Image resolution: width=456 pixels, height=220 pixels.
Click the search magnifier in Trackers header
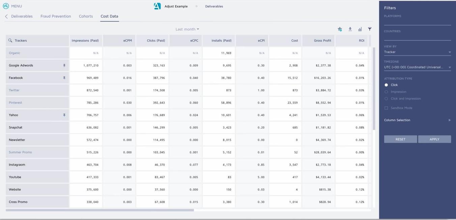coord(10,40)
